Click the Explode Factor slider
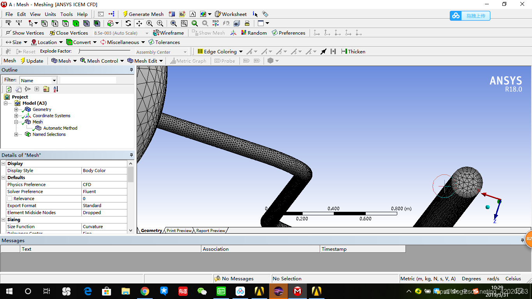 [104, 51]
